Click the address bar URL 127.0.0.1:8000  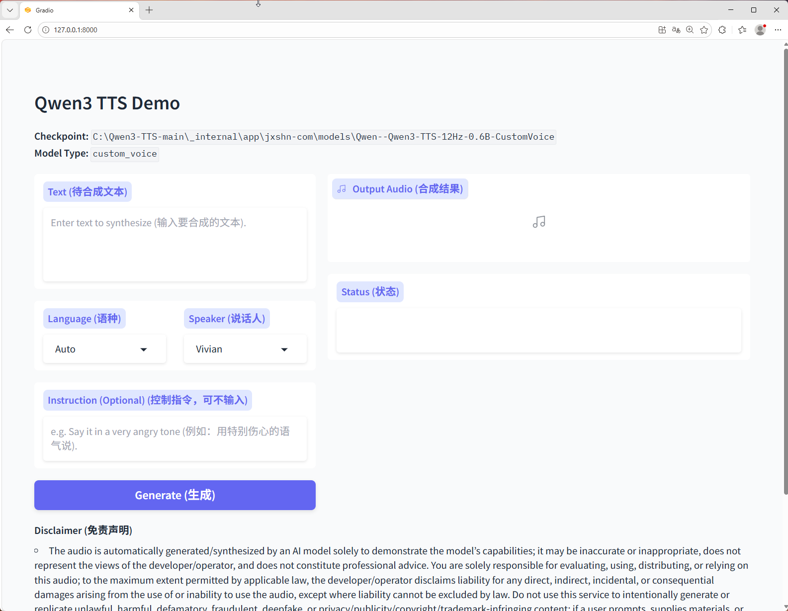click(76, 30)
